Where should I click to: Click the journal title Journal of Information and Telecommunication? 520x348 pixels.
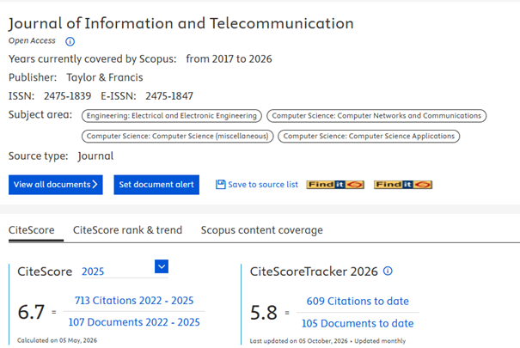(181, 23)
